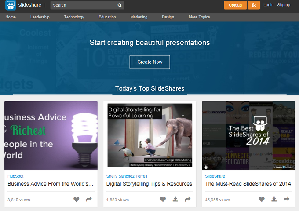
Task: Open the Technology topic
Action: coord(74,17)
